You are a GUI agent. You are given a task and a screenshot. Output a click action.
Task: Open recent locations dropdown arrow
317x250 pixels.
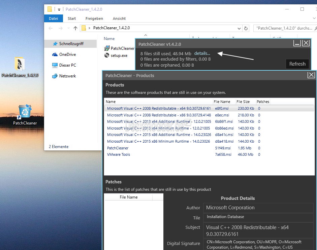pos(68,28)
